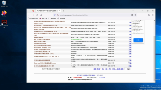
Task: Open Recycle Bin on the desktop
Action: point(4,4)
